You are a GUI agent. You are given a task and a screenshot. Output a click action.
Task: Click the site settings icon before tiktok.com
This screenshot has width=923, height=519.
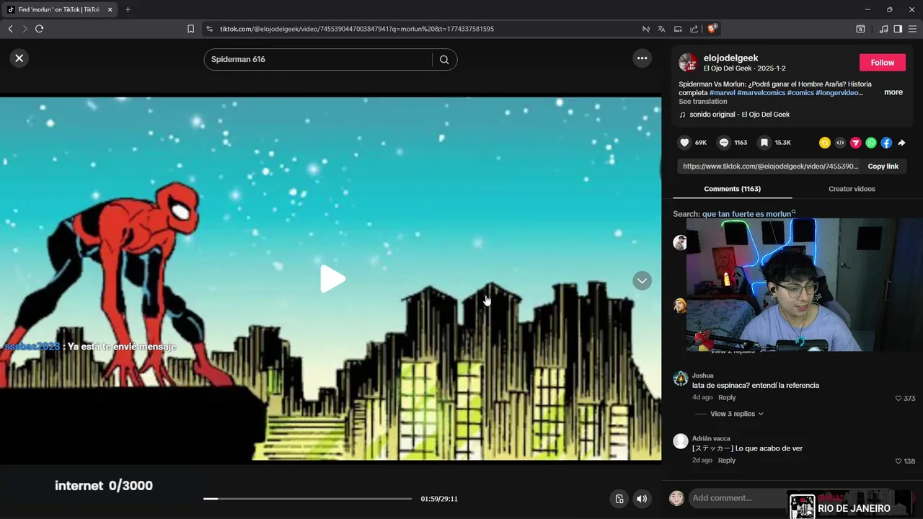click(209, 29)
